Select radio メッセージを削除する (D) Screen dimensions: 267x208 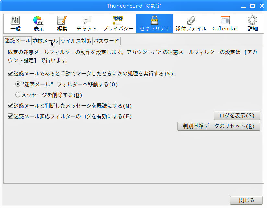click(x=18, y=95)
